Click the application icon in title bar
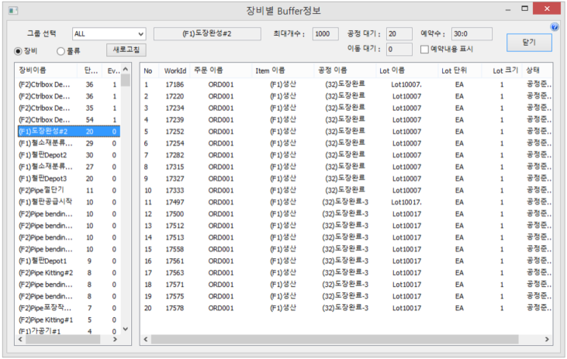 (12, 10)
